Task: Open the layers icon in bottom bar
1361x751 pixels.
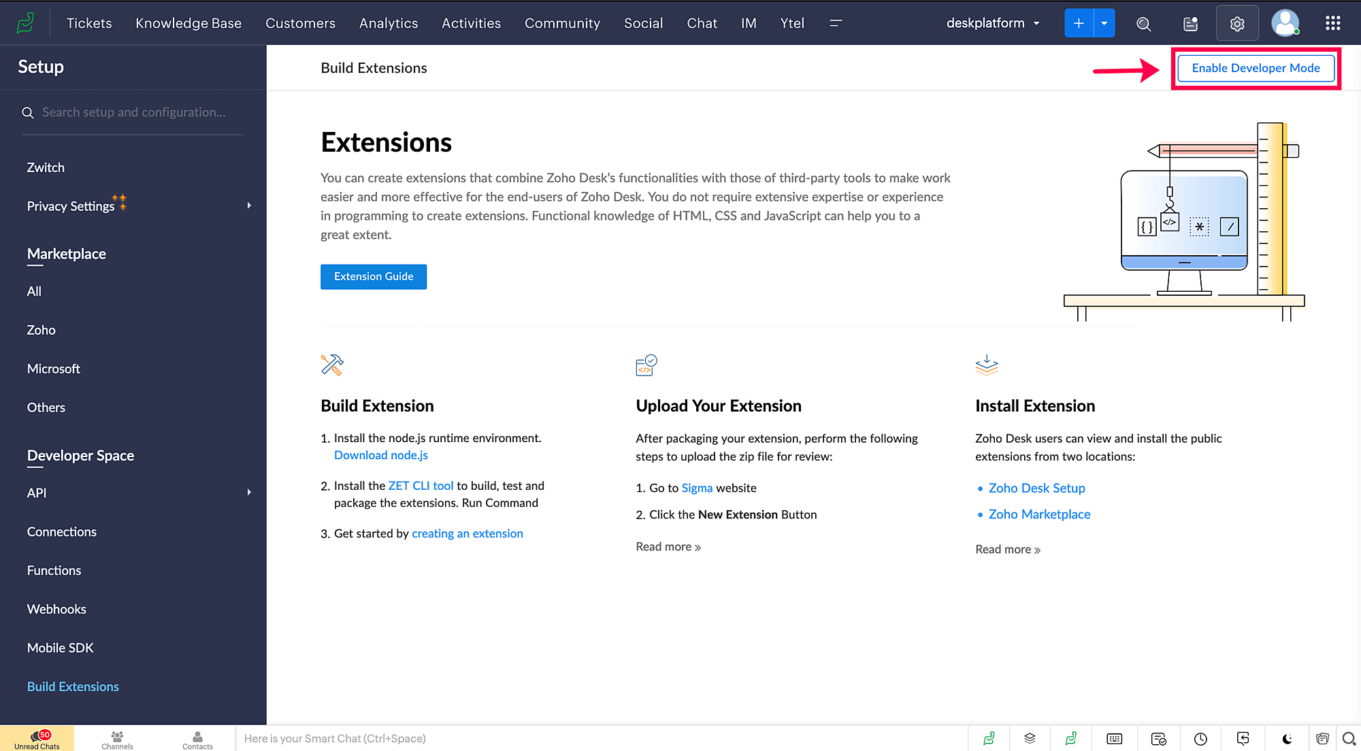Action: coord(1030,739)
